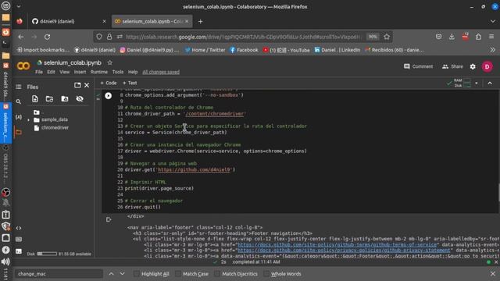Screen dimensions: 500x281
Task: Clear the cell output icon
Action: point(109,219)
